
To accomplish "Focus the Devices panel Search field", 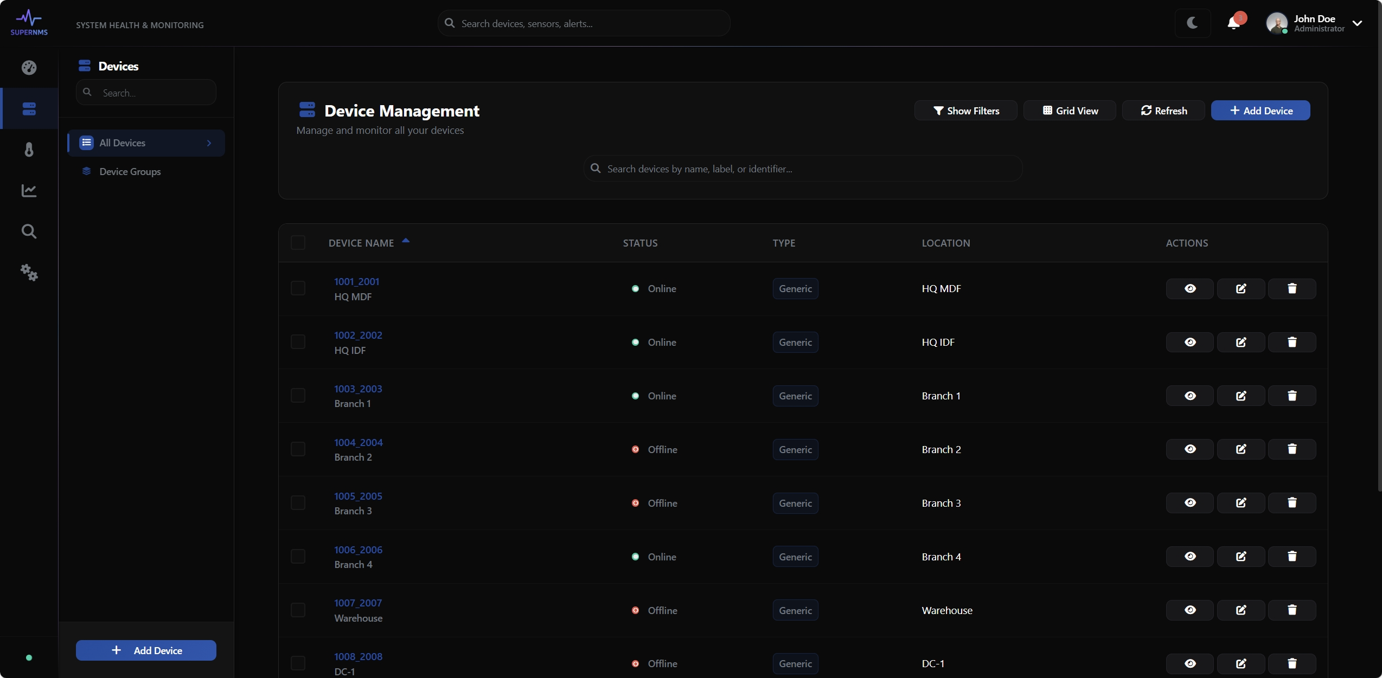I will tap(146, 93).
